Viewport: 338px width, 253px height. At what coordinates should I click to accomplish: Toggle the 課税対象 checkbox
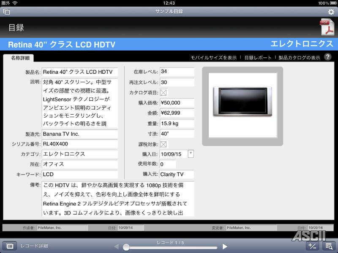pyautogui.click(x=164, y=144)
